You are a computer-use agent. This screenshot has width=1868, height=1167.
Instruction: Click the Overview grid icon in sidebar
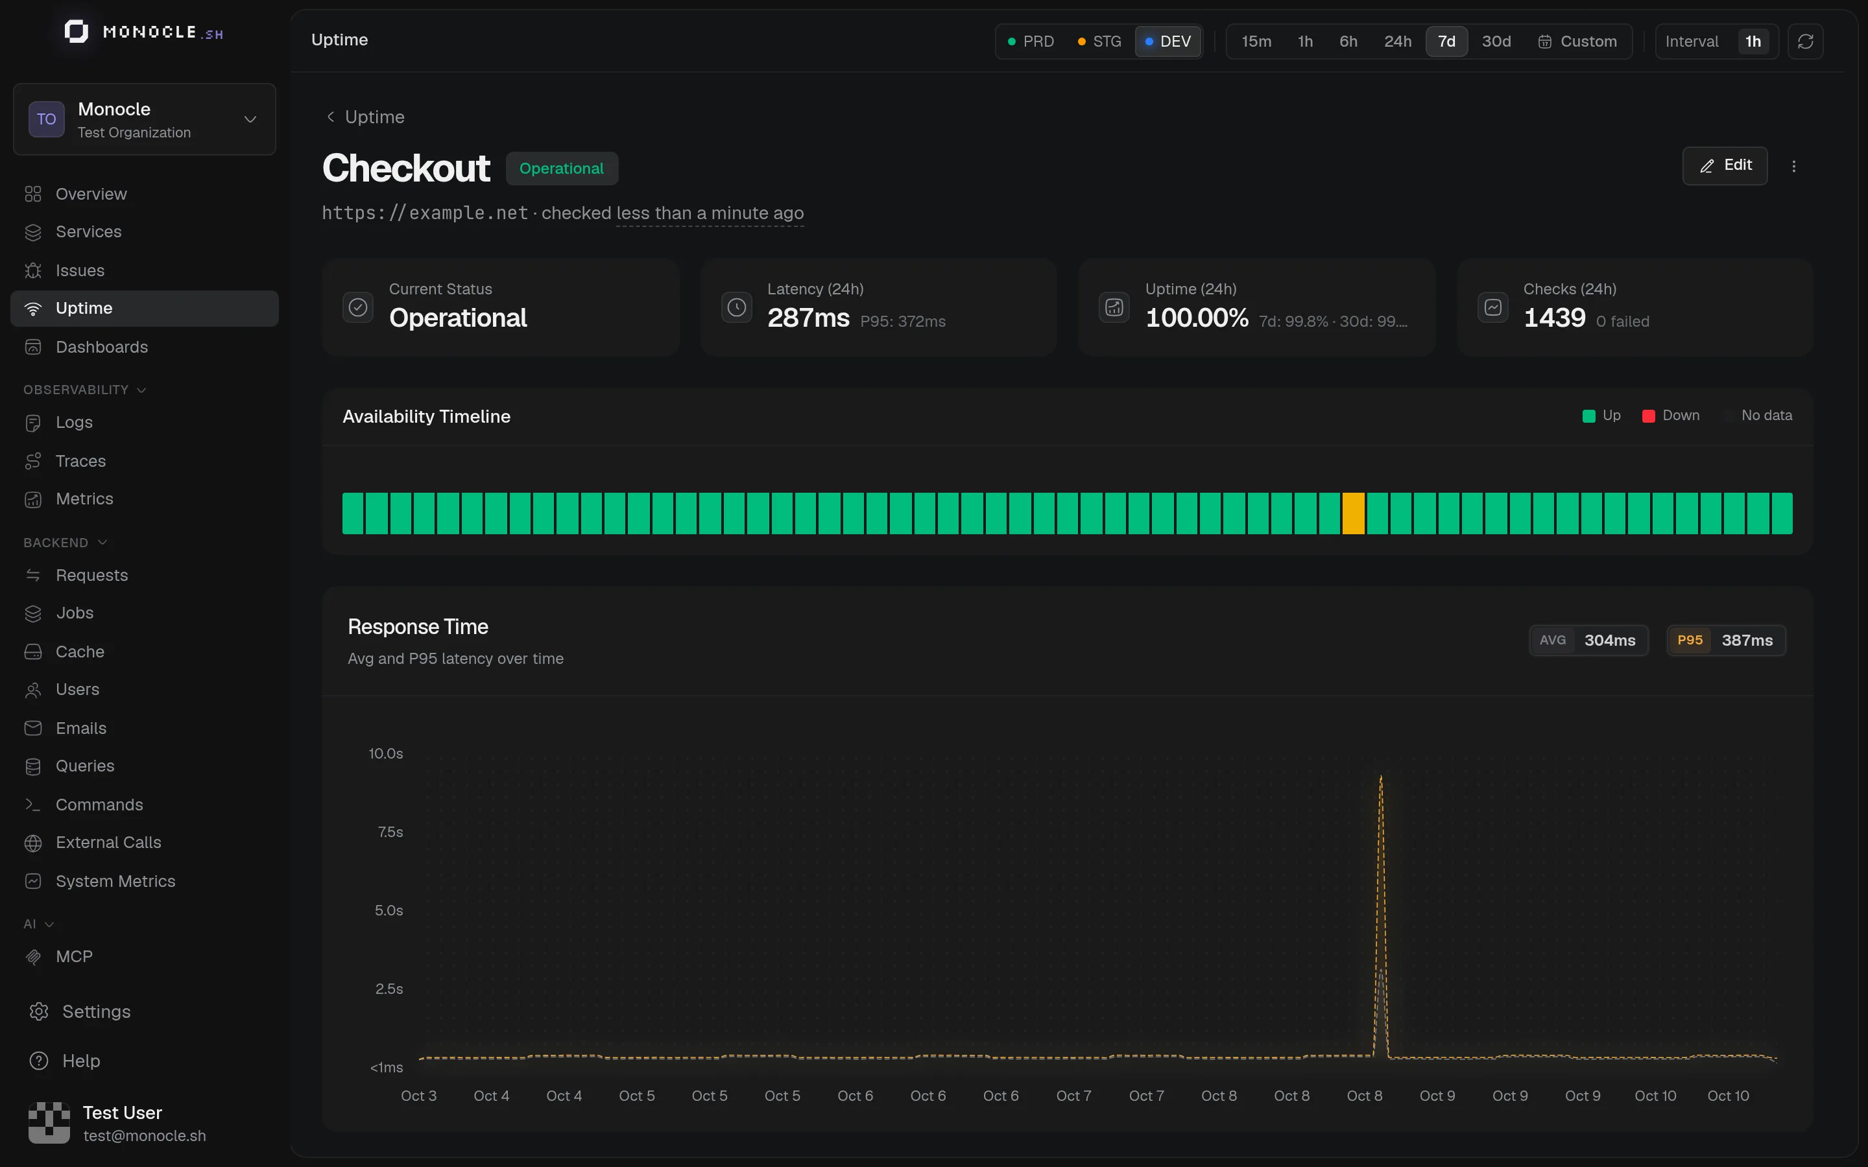tap(33, 194)
